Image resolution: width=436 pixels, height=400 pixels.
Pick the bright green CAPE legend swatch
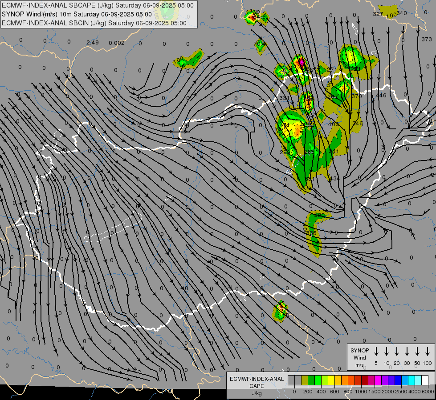click(318, 380)
